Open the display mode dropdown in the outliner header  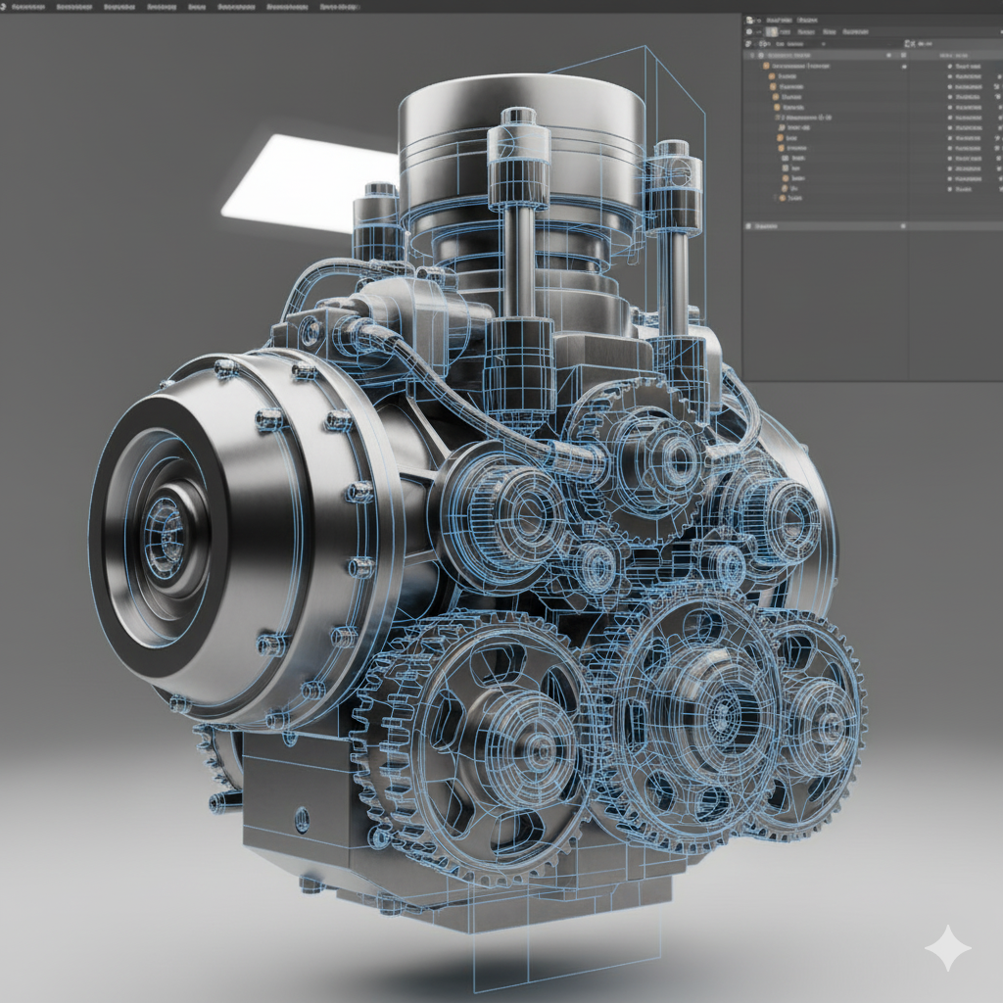pos(771,32)
